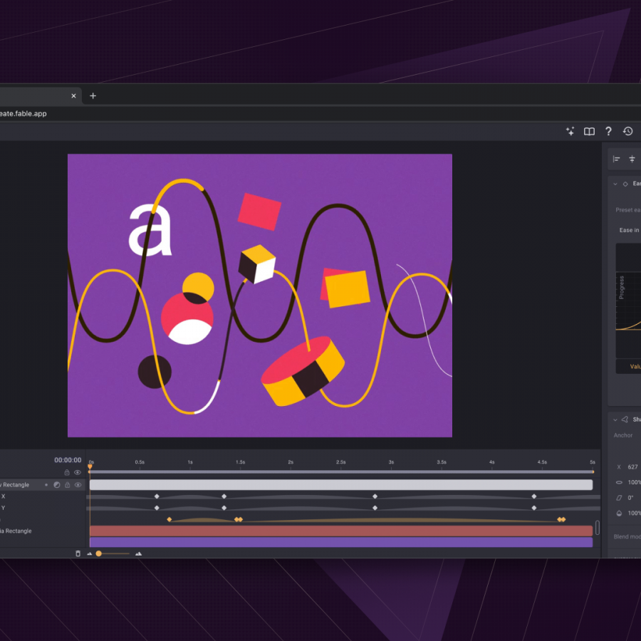Collapse the Ease section with its chevron
The height and width of the screenshot is (641, 641).
click(x=615, y=183)
